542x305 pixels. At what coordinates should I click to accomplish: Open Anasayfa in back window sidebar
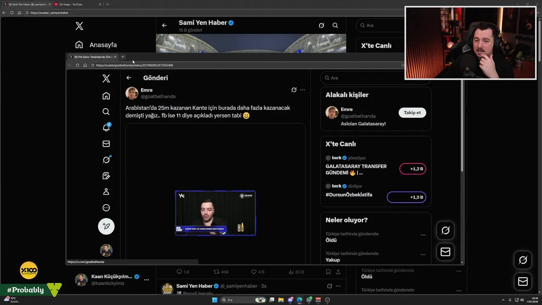(x=96, y=44)
